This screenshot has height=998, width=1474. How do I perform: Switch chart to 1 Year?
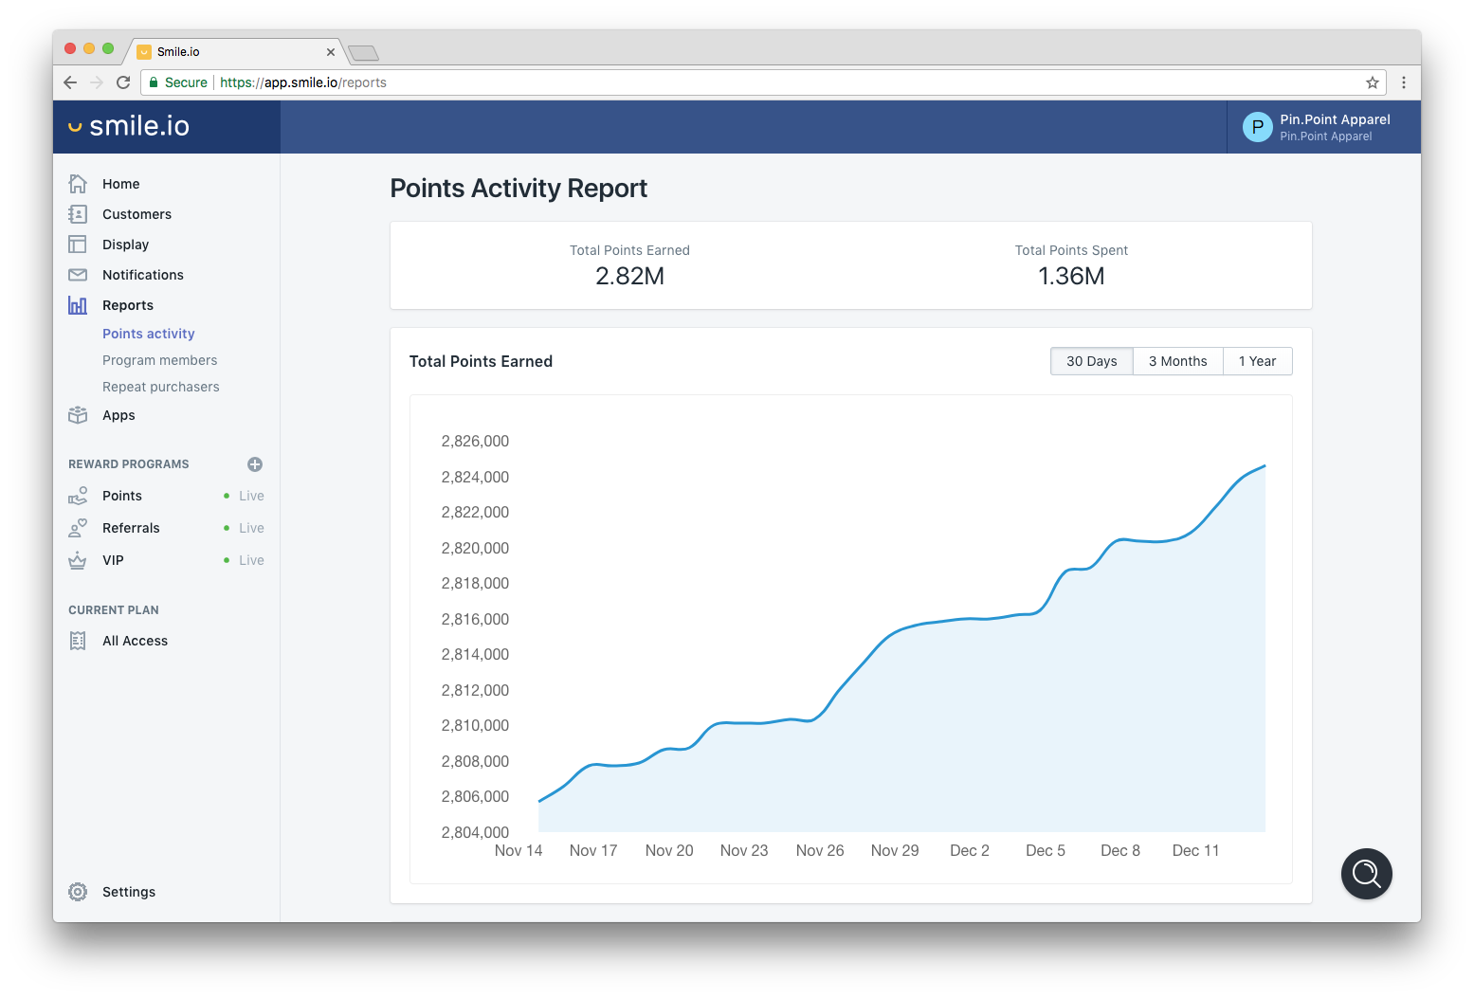pyautogui.click(x=1257, y=361)
